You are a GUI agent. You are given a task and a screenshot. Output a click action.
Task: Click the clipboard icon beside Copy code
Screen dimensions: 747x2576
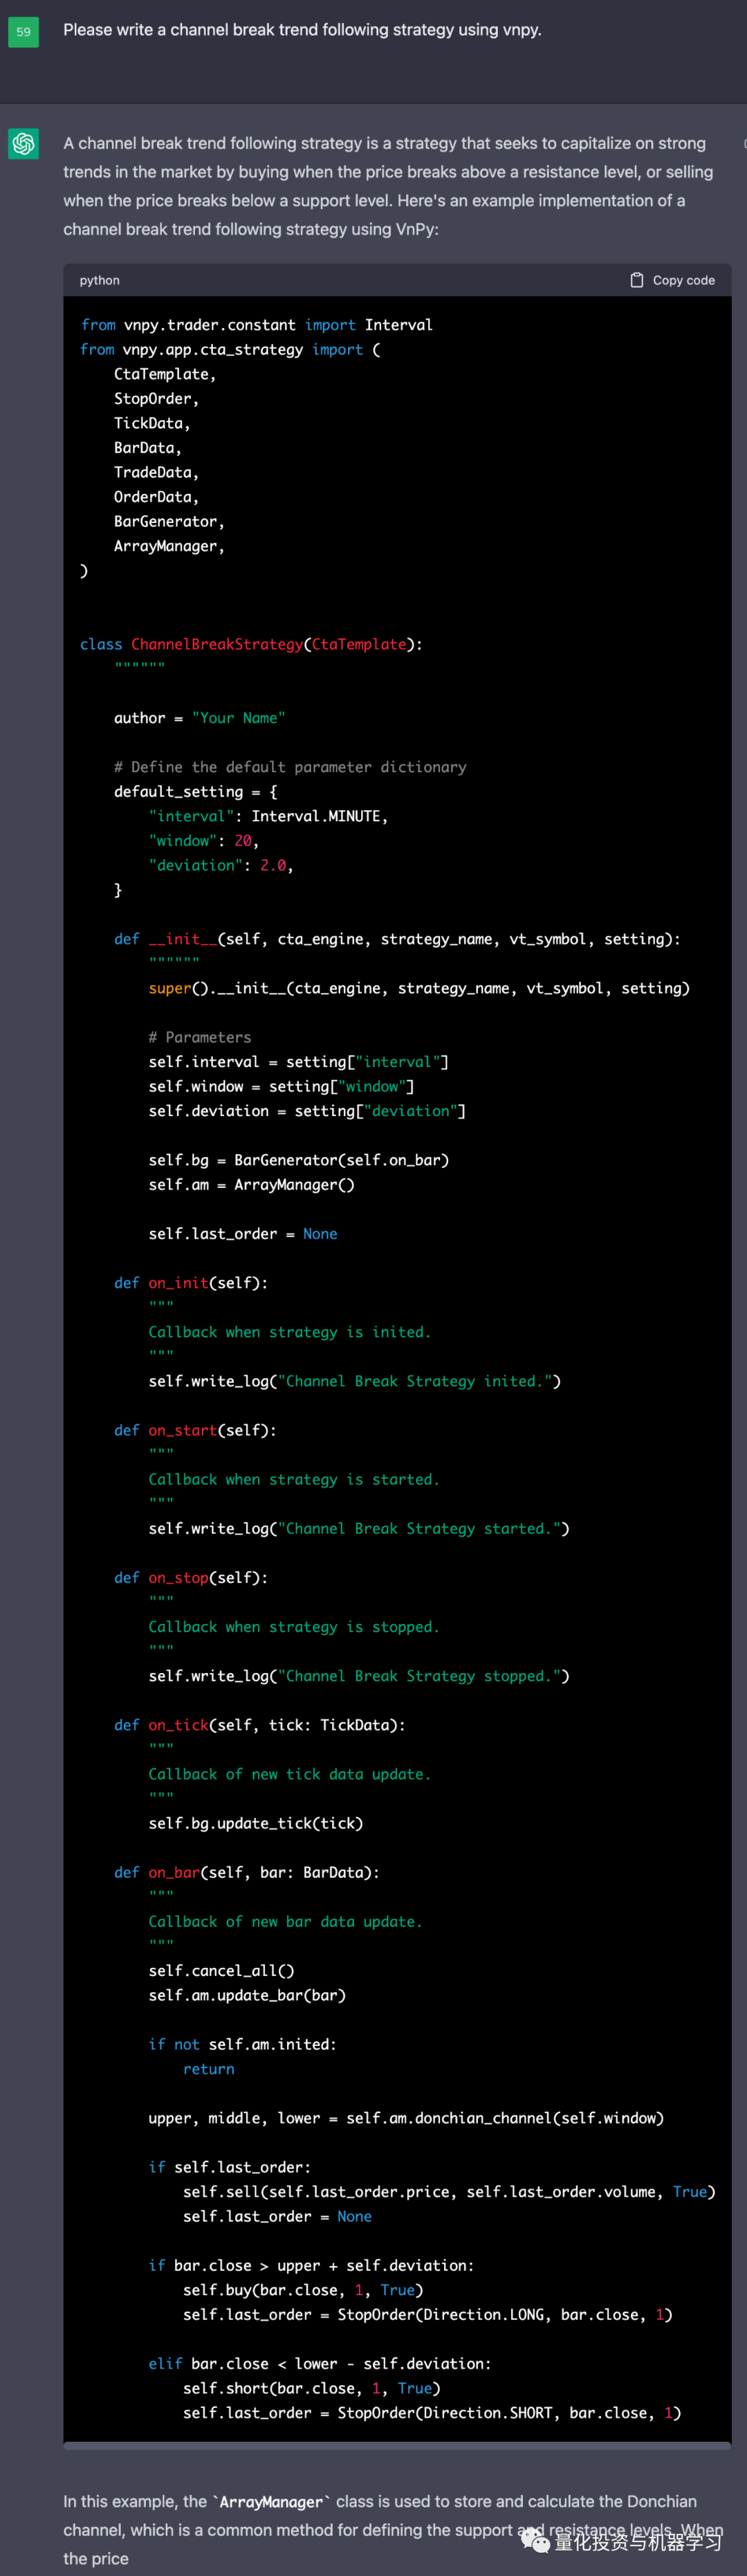coord(636,280)
